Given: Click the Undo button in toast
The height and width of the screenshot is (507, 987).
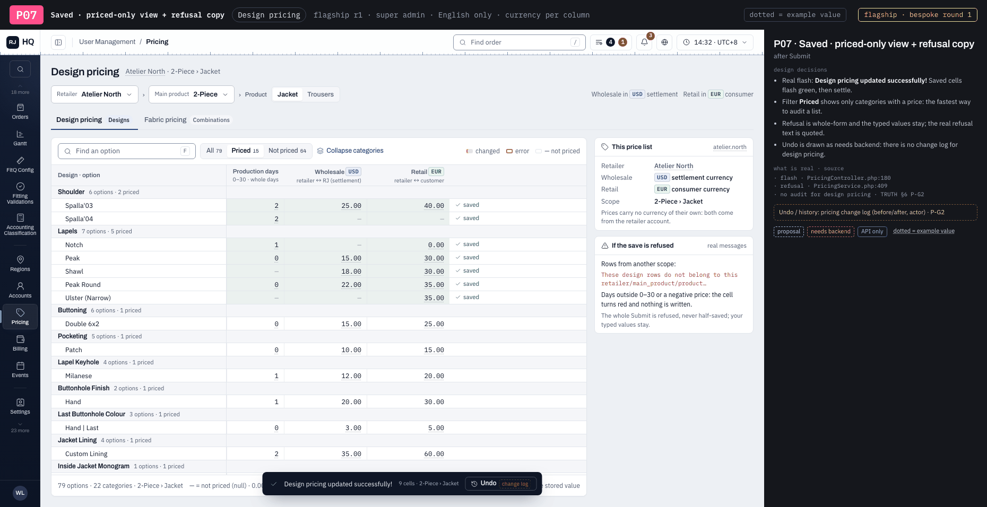Looking at the screenshot, I should tap(501, 484).
